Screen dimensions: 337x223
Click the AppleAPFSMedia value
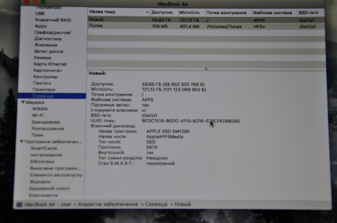[x=165, y=137]
